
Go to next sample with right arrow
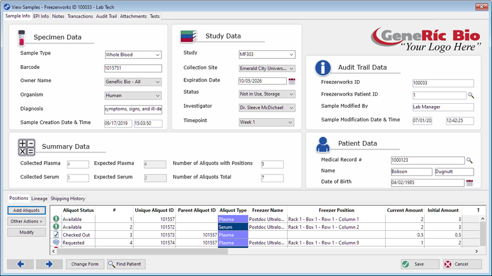pyautogui.click(x=49, y=264)
